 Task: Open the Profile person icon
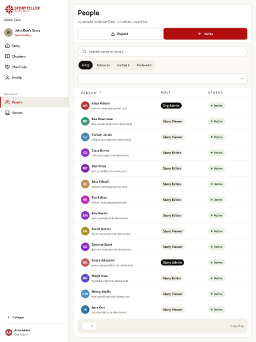7,77
